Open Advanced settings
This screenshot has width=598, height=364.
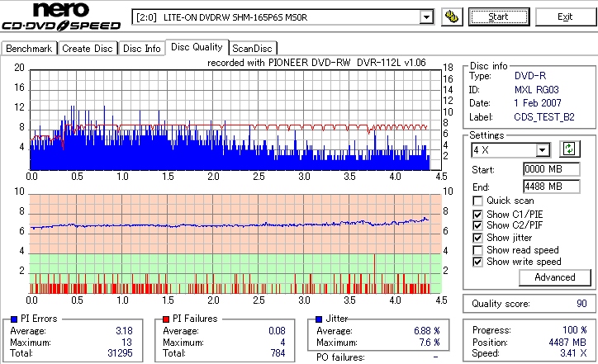[x=554, y=277]
